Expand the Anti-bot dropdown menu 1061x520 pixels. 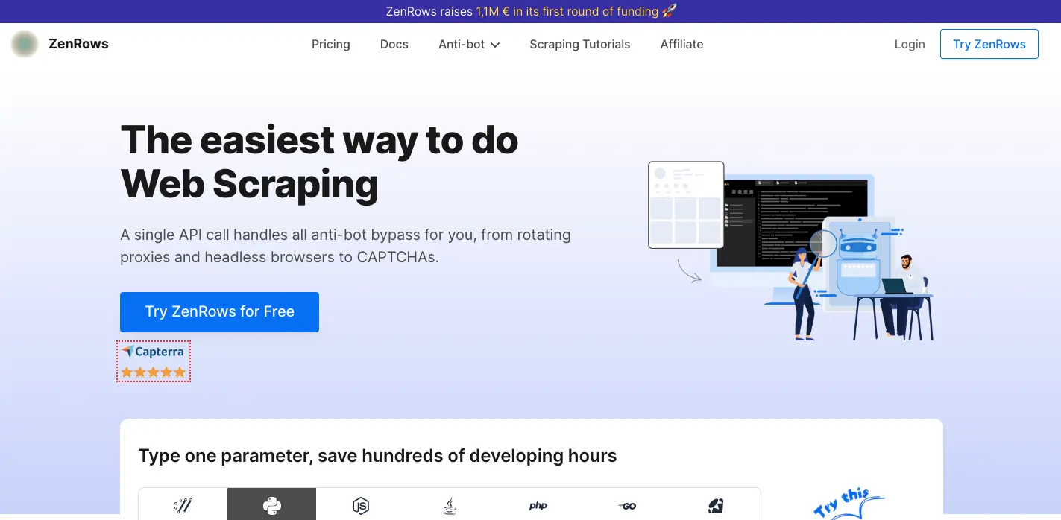[x=469, y=44]
